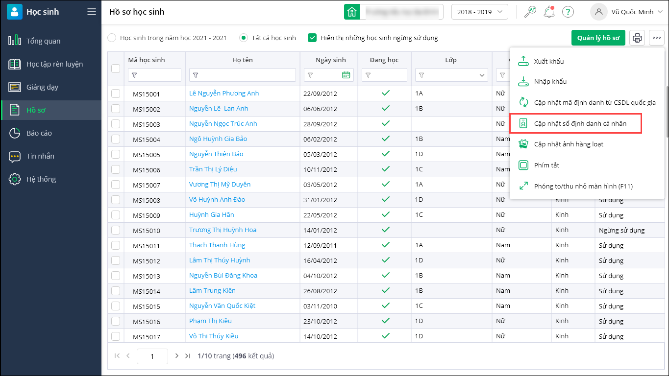The width and height of the screenshot is (669, 376).
Task: Click the Quản lý hồ sơ button
Action: [598, 38]
